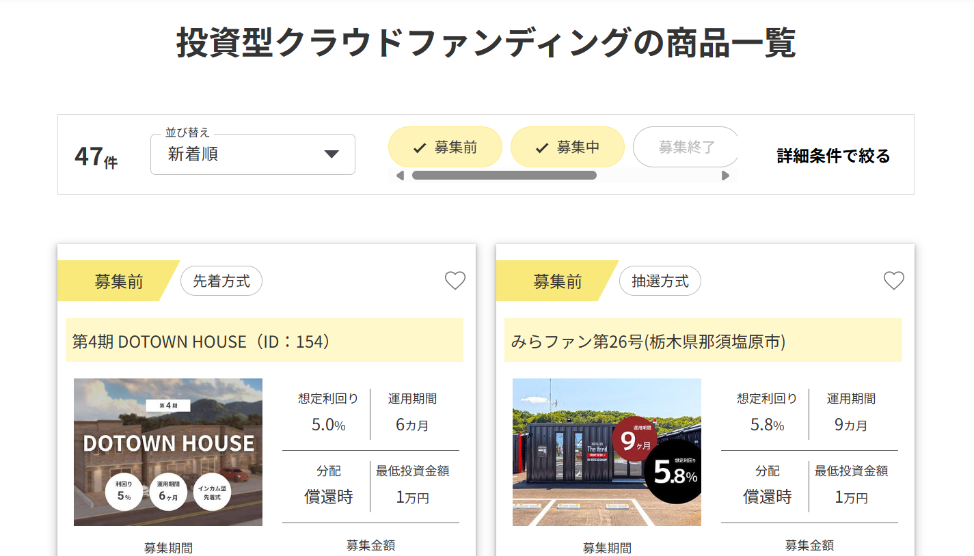Open みらファン第26号(栃木県那須塩原市) title
The width and height of the screenshot is (974, 556).
648,341
